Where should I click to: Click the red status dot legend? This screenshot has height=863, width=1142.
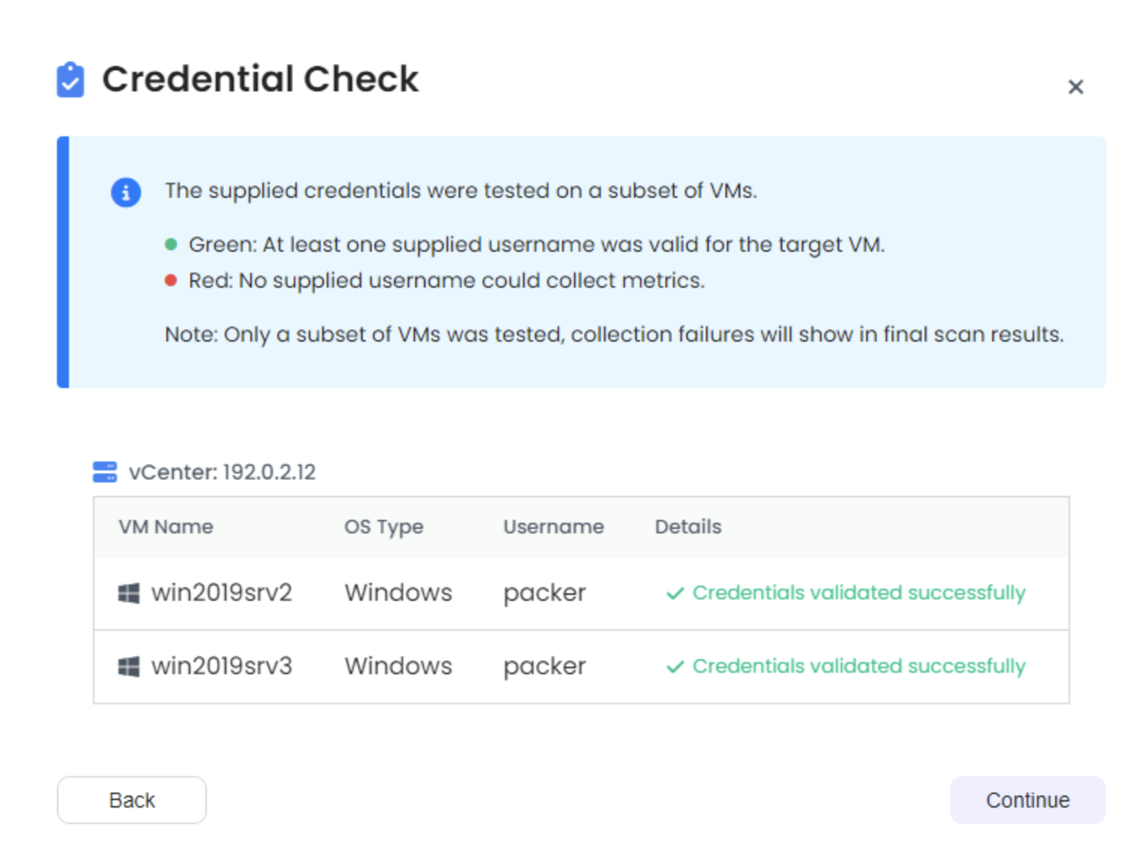pyautogui.click(x=171, y=280)
